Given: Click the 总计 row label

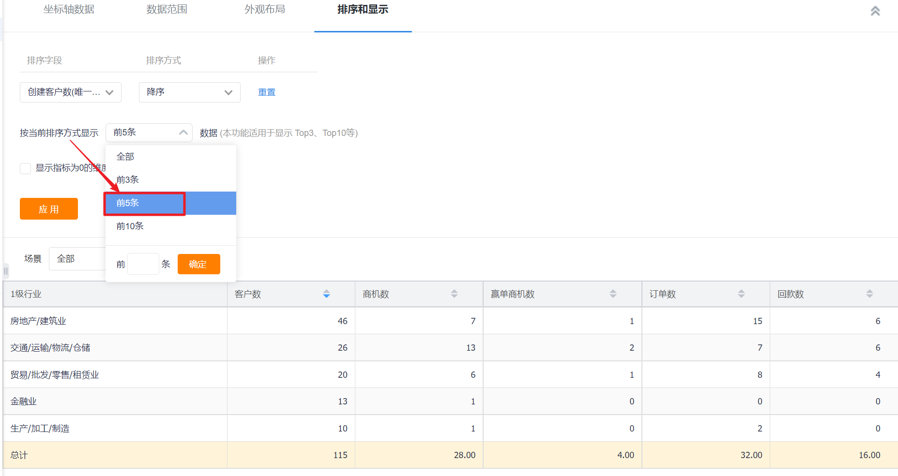Looking at the screenshot, I should tap(19, 455).
